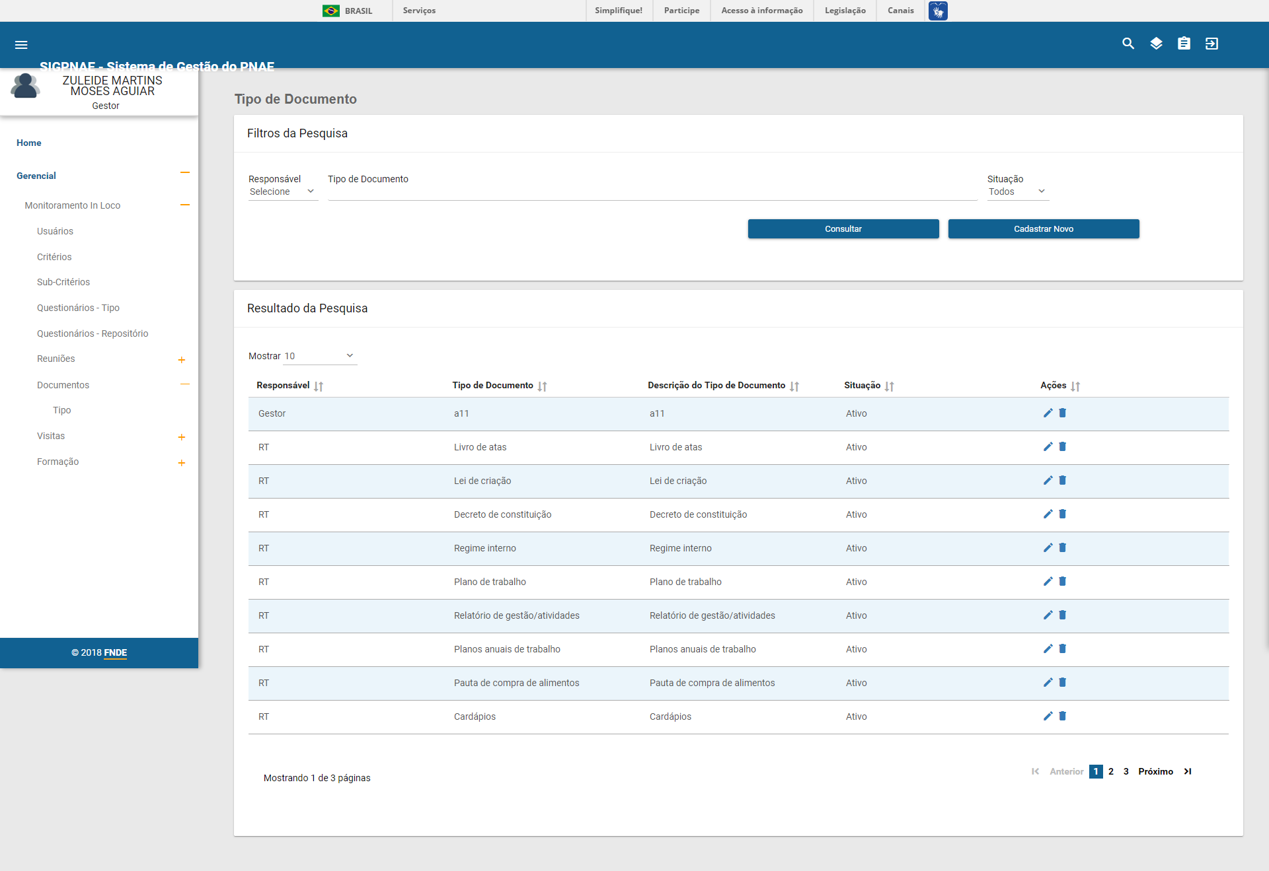The height and width of the screenshot is (871, 1269).
Task: Delete the Cardápios document type
Action: click(1063, 716)
